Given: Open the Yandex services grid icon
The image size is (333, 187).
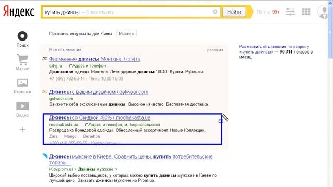Looking at the screenshot, I should pos(306,11).
